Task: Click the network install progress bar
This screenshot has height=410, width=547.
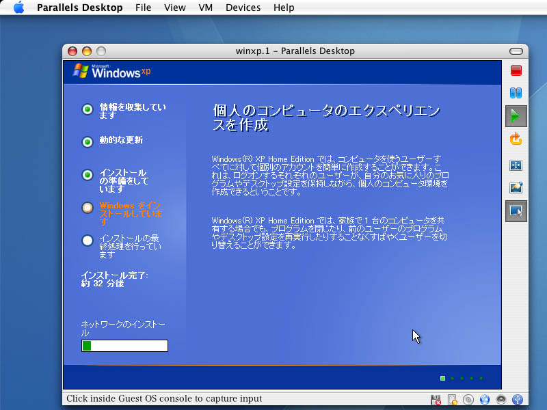Action: tap(124, 346)
